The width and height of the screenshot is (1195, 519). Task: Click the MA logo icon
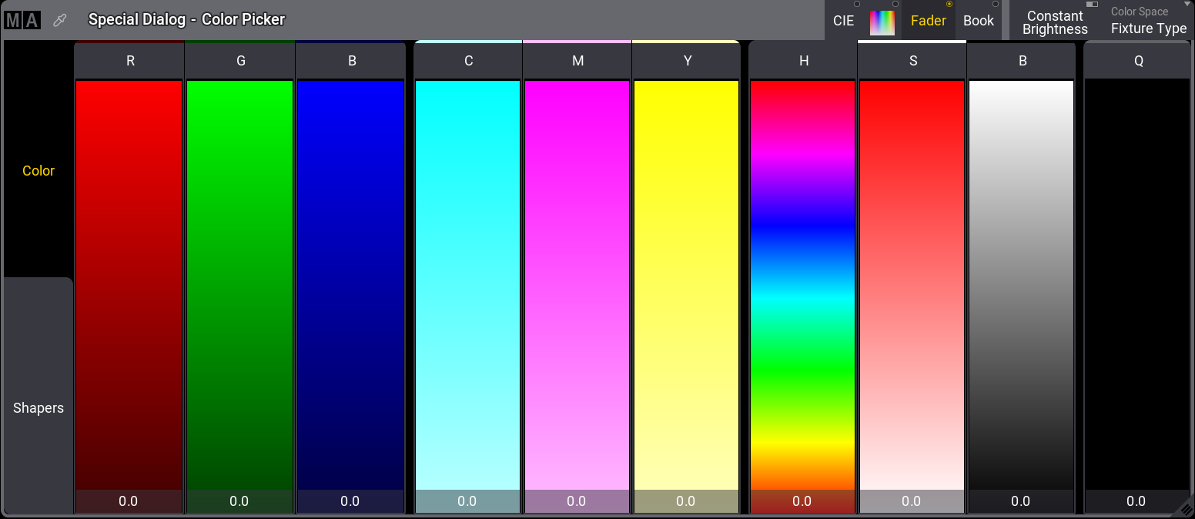pos(22,20)
